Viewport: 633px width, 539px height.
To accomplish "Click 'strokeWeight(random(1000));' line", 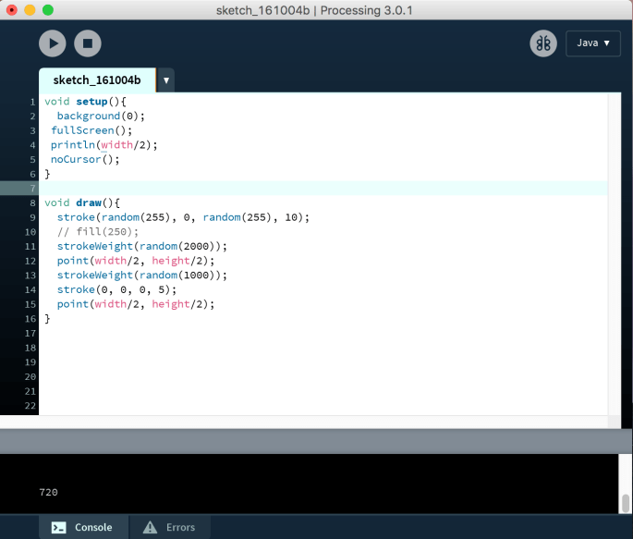I will tap(141, 276).
